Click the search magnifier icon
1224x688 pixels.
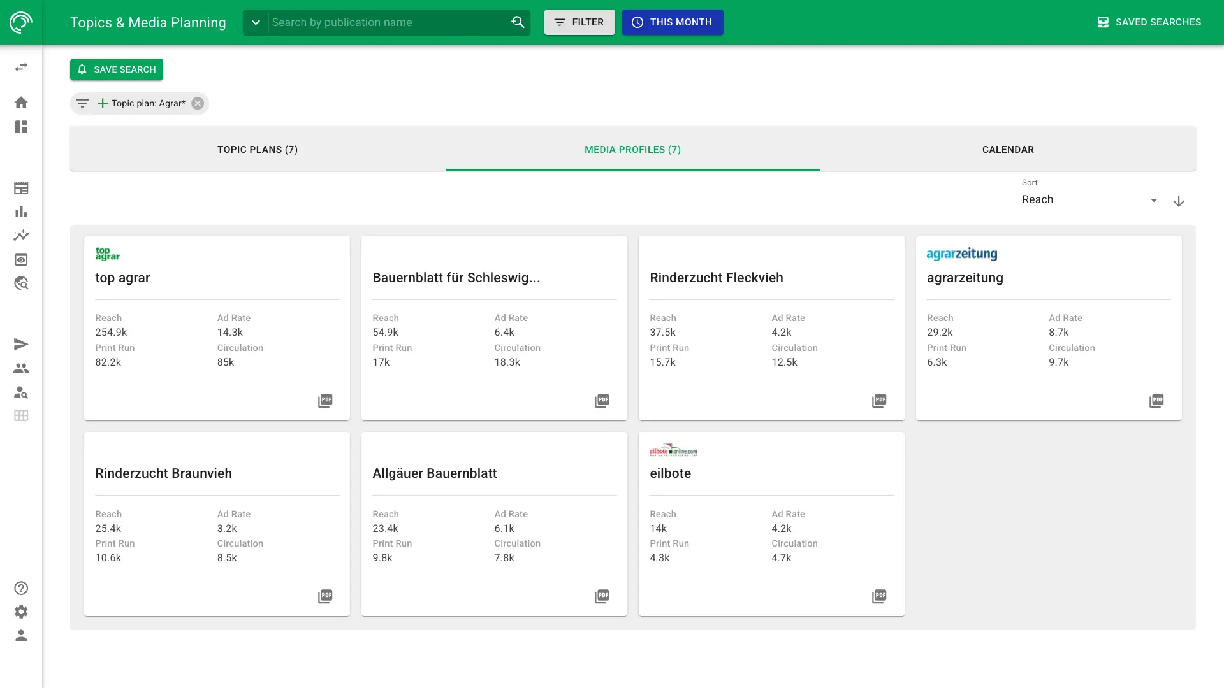pos(518,22)
